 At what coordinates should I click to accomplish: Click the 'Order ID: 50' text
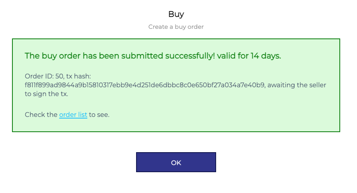point(42,76)
